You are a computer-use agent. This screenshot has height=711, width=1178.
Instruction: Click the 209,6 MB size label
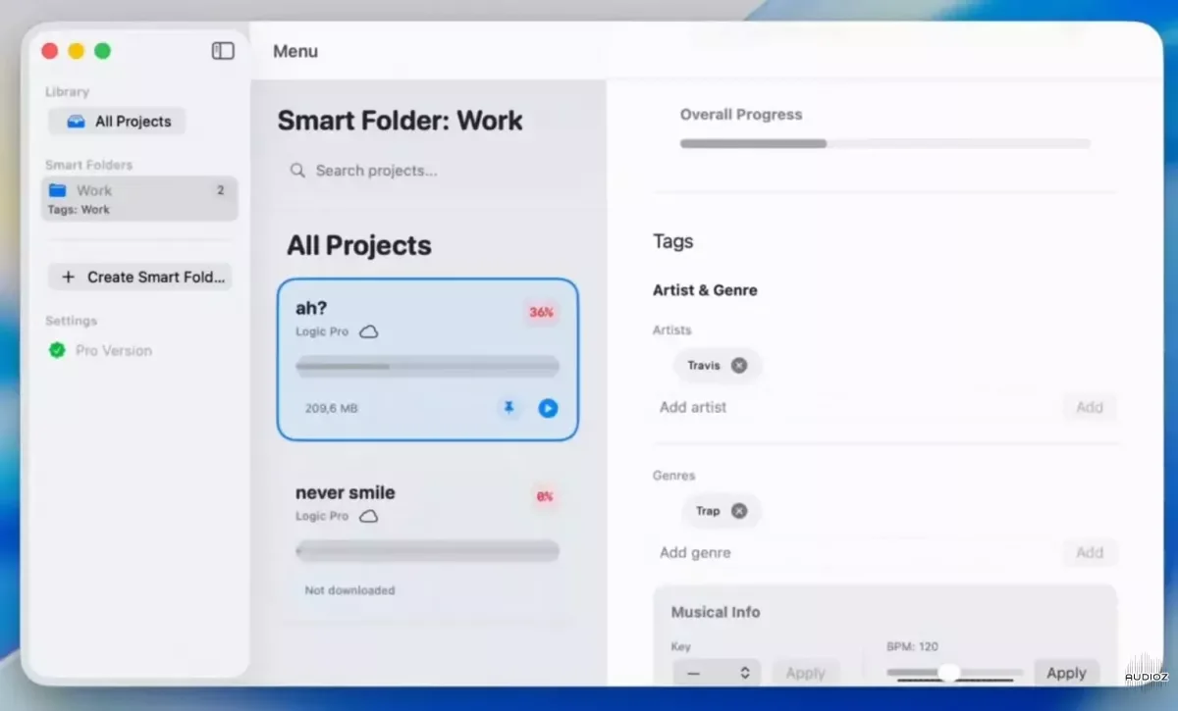pyautogui.click(x=331, y=408)
